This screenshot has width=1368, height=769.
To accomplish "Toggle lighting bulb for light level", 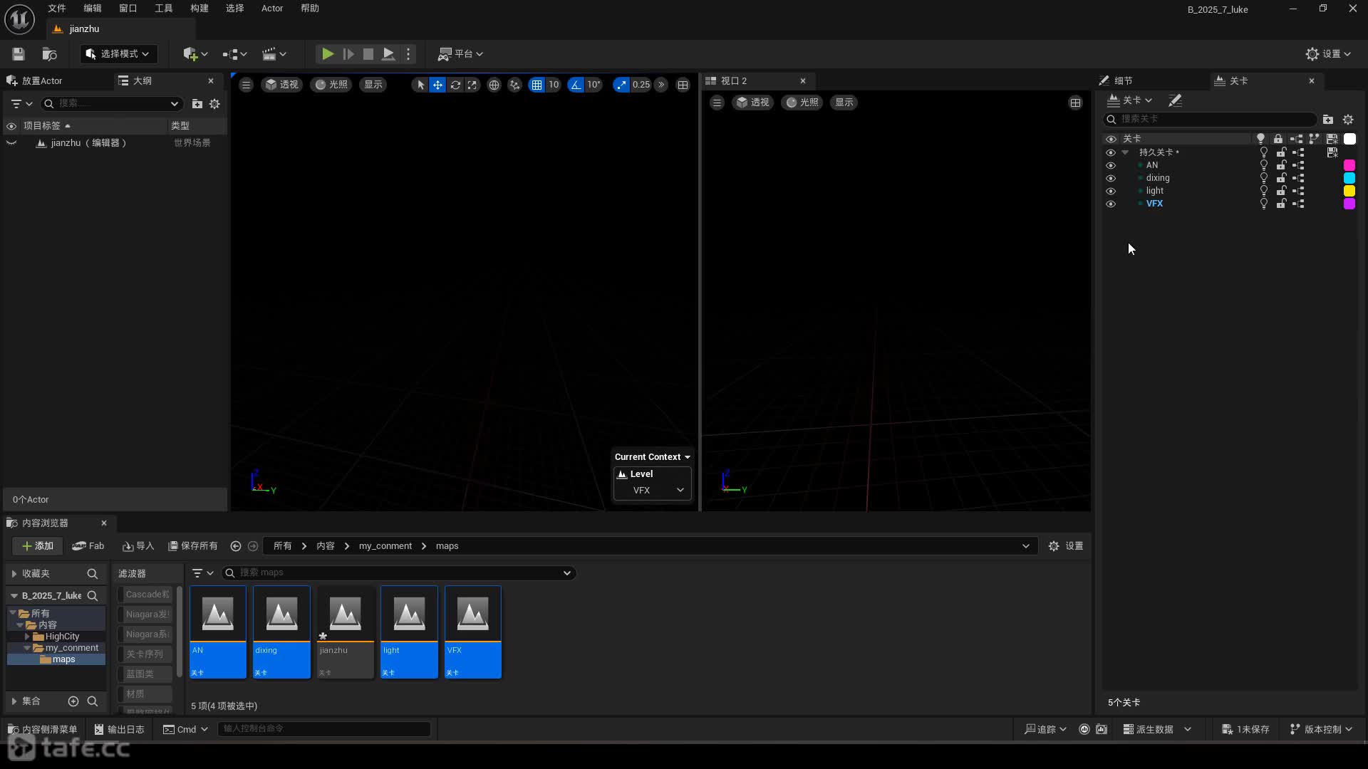I will click(1264, 191).
